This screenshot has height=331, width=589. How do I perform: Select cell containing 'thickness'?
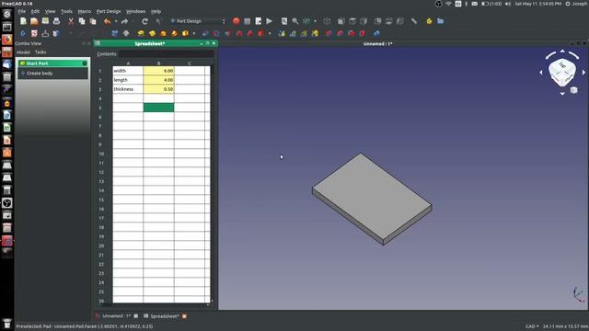tap(128, 89)
